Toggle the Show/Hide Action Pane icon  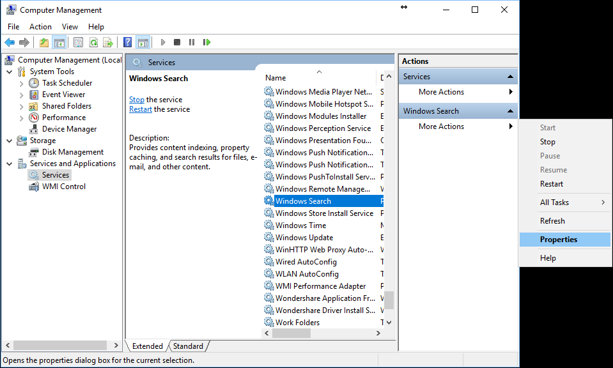click(x=143, y=42)
